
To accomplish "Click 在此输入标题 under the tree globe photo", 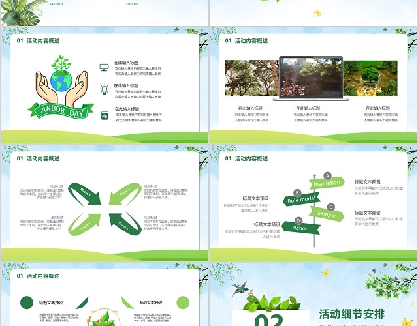I will point(378,108).
